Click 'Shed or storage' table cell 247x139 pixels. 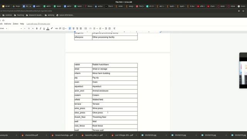(x=115, y=69)
